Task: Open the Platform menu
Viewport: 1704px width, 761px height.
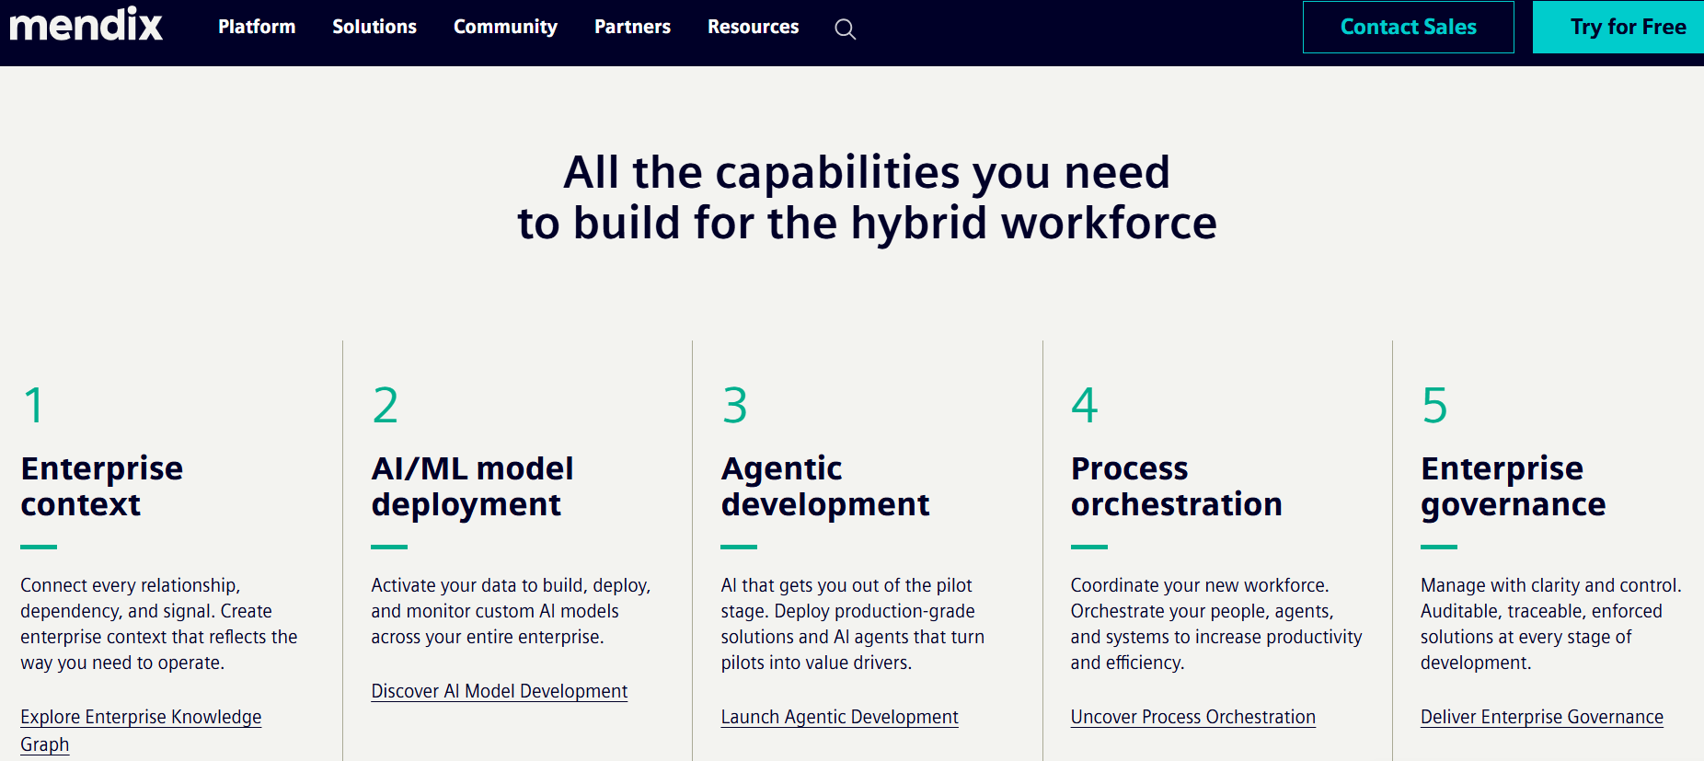Action: pos(257,27)
